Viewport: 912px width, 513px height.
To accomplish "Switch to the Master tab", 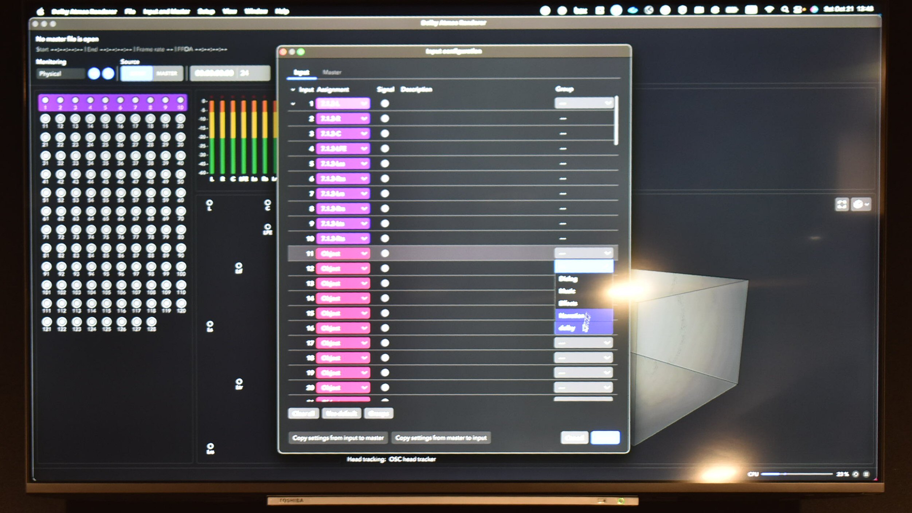I will tap(332, 72).
